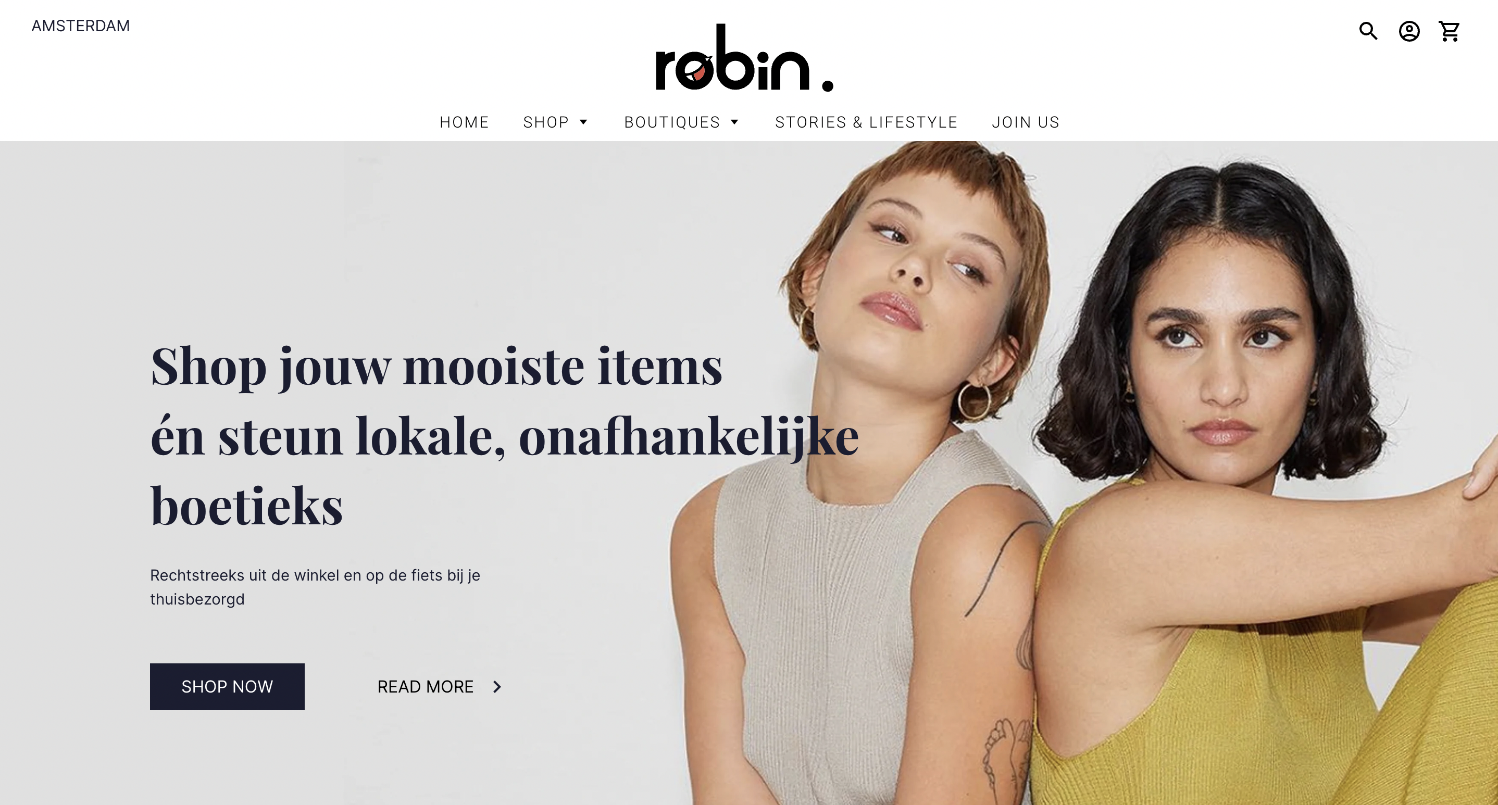The width and height of the screenshot is (1498, 805).
Task: Expand the BOUTIQUES dropdown arrow
Action: point(734,122)
